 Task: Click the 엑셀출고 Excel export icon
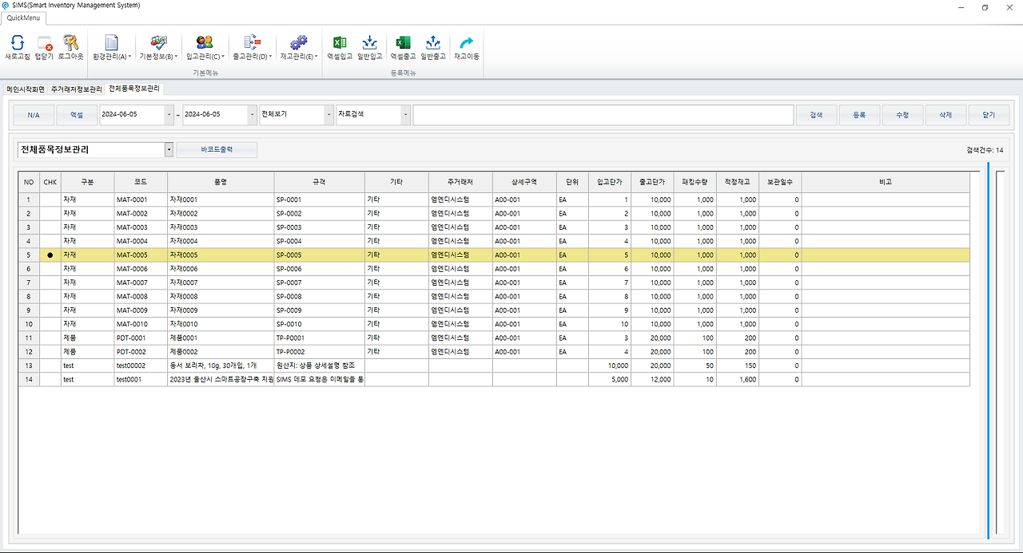[403, 43]
